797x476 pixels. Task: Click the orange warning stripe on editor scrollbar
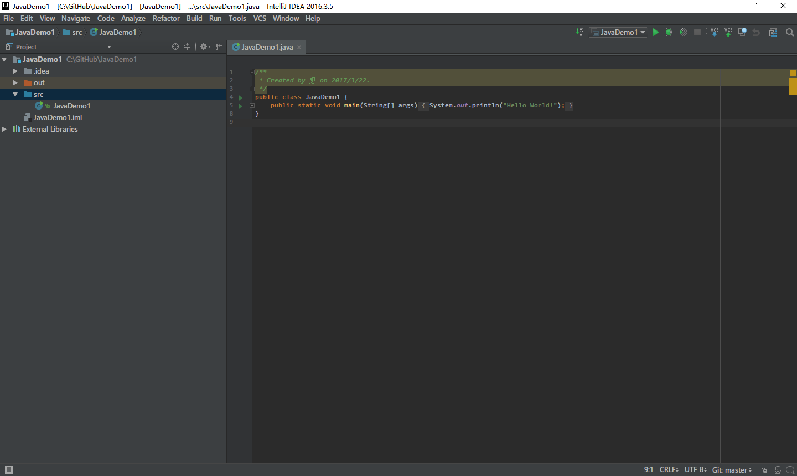[x=793, y=86]
